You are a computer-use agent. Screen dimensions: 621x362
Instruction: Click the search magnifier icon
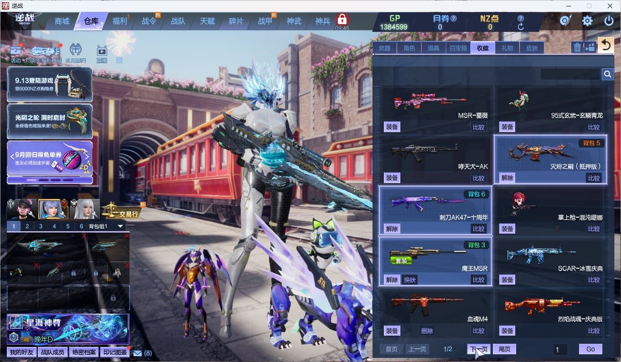[608, 74]
